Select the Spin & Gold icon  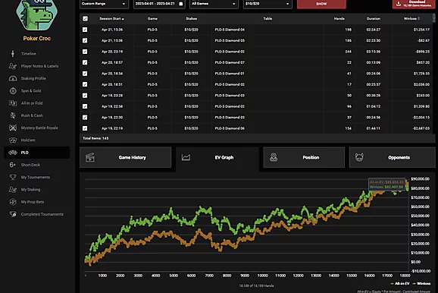coord(13,90)
